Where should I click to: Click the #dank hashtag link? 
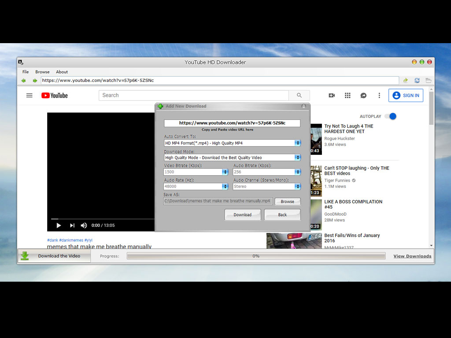click(53, 240)
